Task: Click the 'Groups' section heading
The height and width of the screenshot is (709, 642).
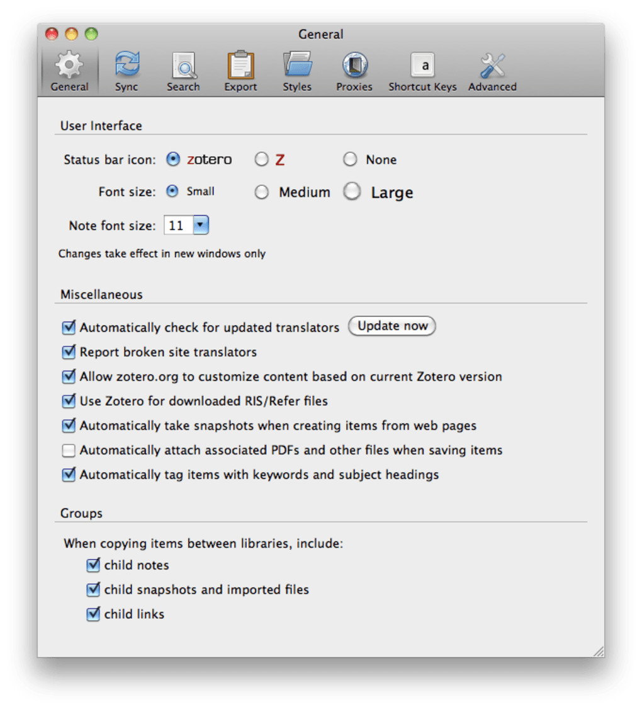Action: pyautogui.click(x=81, y=514)
